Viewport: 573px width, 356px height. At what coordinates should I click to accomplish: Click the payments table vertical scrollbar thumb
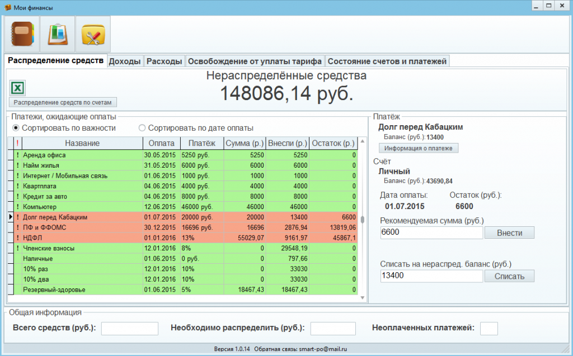[x=362, y=220]
